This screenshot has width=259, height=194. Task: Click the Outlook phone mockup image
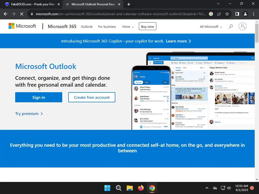tap(151, 98)
